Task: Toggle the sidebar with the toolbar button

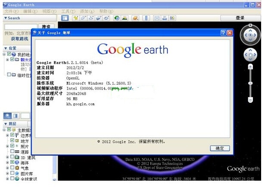Action: [65, 18]
